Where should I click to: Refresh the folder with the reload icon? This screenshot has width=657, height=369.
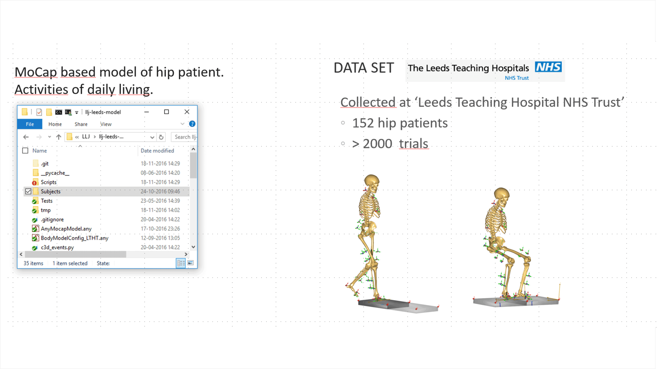[x=161, y=137]
